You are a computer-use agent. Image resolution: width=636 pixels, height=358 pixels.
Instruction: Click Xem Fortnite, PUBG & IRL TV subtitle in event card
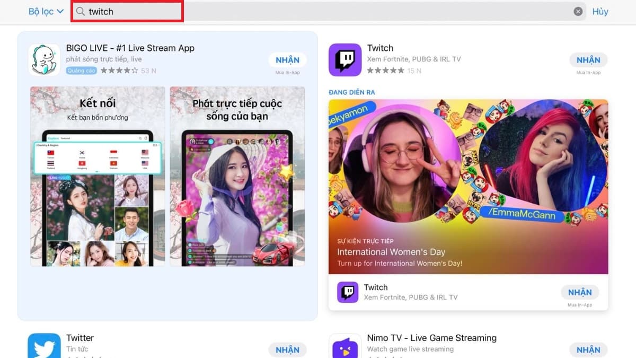point(411,298)
